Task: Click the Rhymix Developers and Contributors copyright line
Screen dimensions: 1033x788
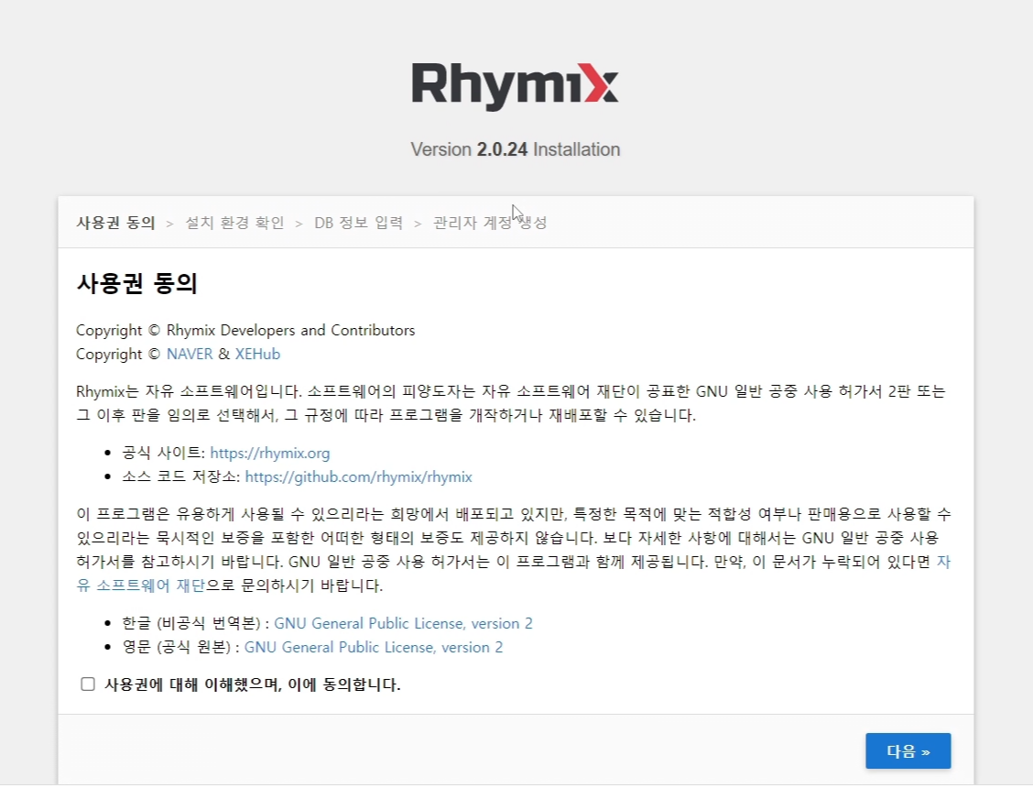Action: tap(245, 331)
